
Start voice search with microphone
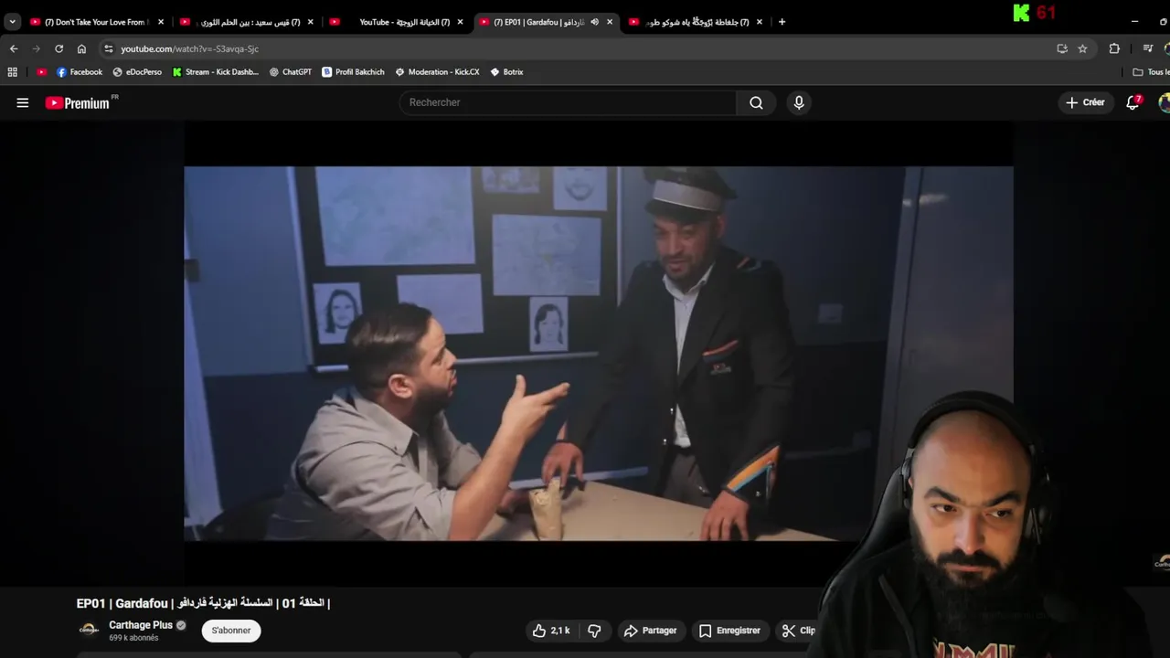(x=799, y=102)
